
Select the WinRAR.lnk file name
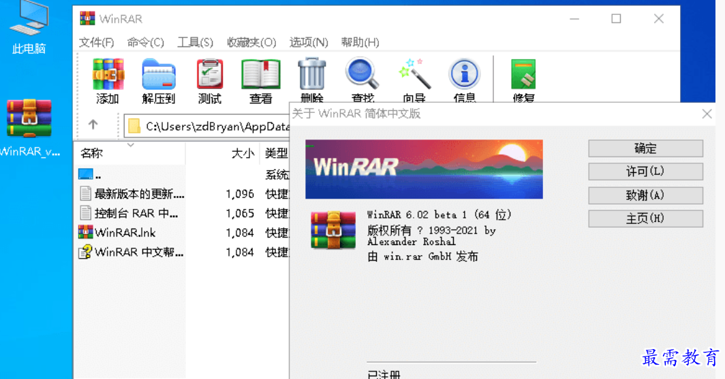coord(125,233)
